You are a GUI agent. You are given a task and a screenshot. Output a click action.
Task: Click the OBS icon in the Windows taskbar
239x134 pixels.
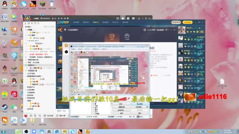pyautogui.click(x=26, y=131)
